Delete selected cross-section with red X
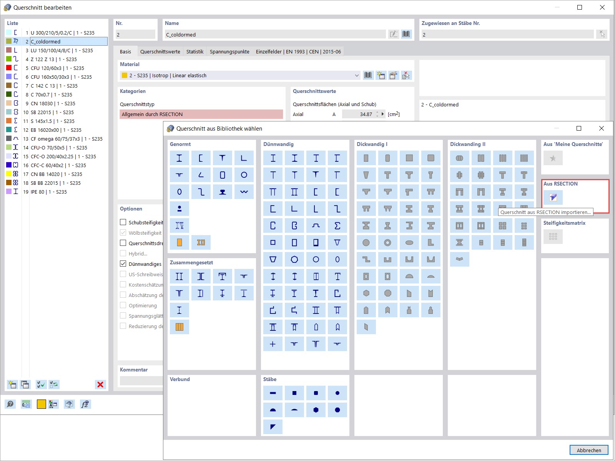Image resolution: width=615 pixels, height=461 pixels. coord(100,385)
